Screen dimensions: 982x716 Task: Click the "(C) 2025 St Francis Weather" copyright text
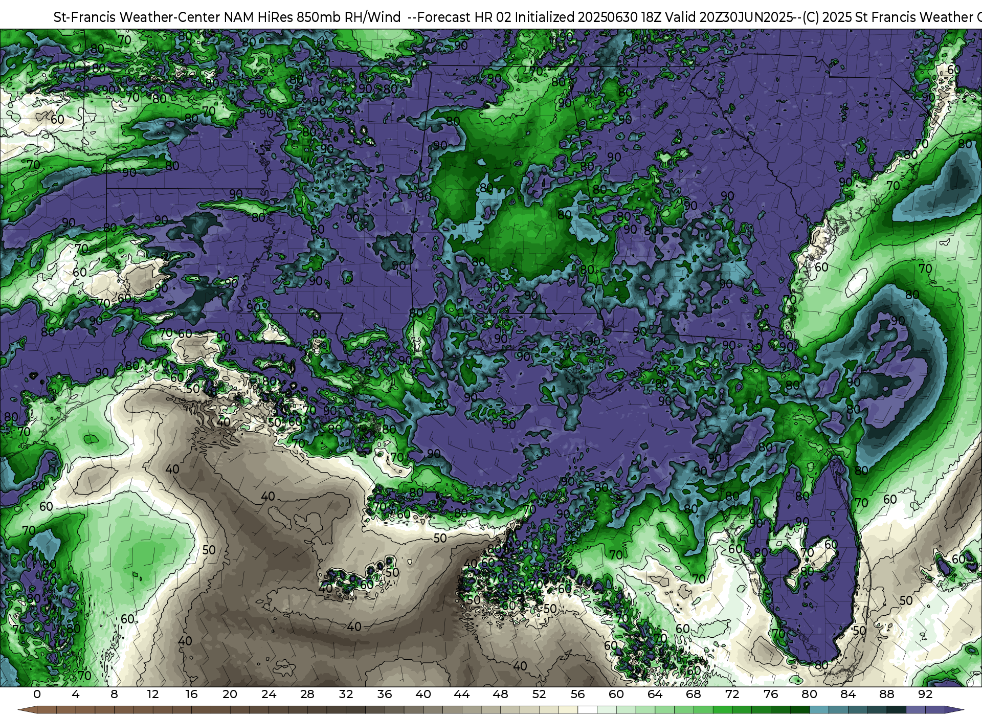tap(887, 17)
